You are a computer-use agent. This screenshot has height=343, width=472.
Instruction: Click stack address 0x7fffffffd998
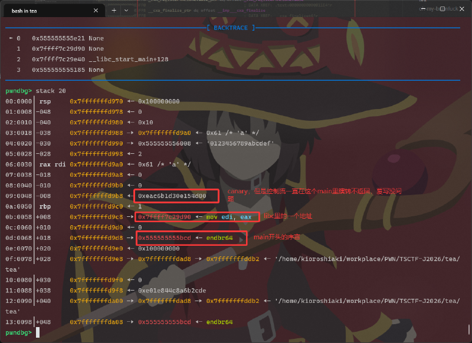[x=96, y=154]
